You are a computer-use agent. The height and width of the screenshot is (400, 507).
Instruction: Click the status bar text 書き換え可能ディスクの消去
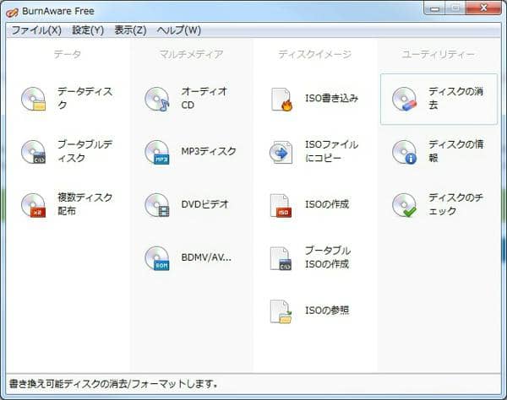click(x=68, y=384)
